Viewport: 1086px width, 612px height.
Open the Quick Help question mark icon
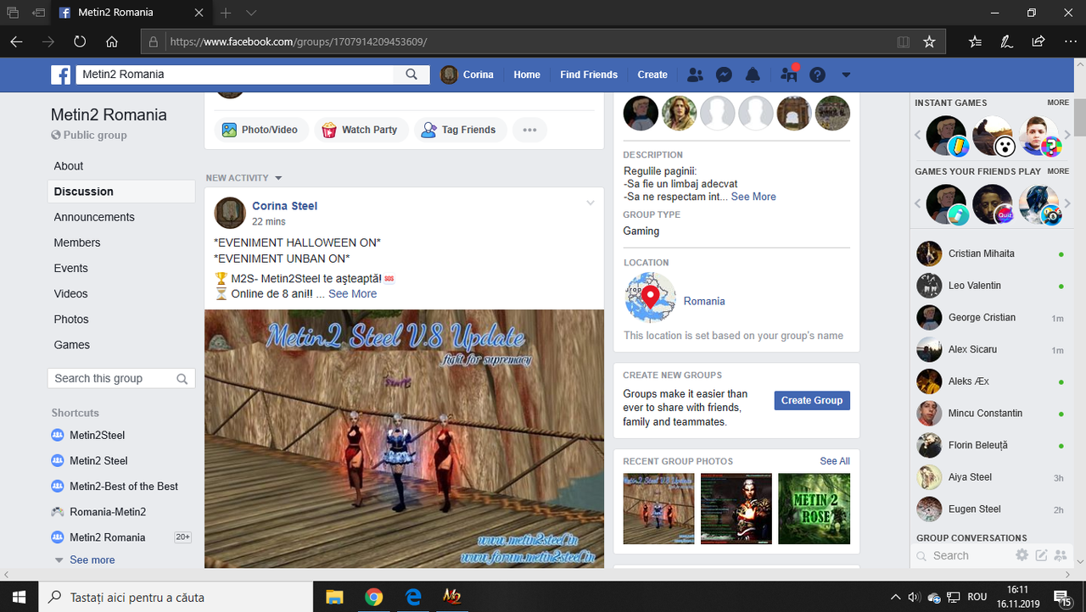pyautogui.click(x=817, y=75)
